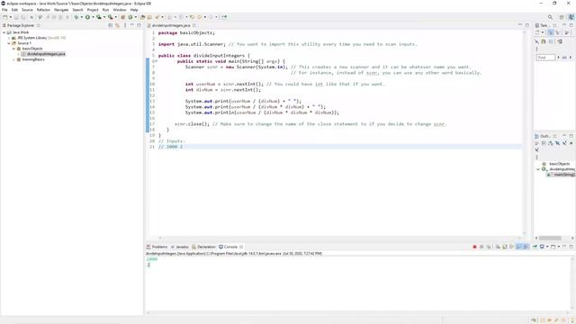Click the import java.util.Scanner code line

click(x=287, y=44)
